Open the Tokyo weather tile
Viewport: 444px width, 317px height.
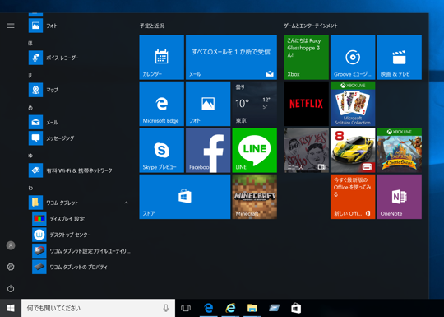coord(255,104)
